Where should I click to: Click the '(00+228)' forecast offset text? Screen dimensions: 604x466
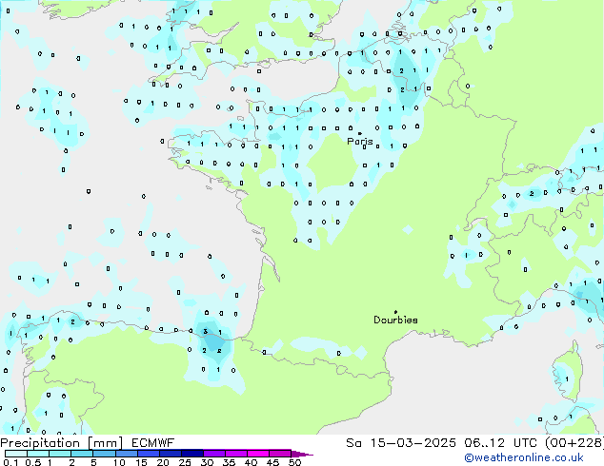point(574,443)
